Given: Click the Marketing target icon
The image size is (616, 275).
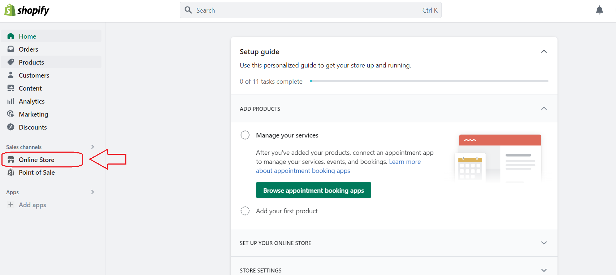Looking at the screenshot, I should [x=11, y=114].
